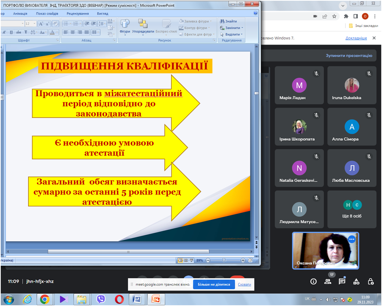Image resolution: width=382 pixels, height=306 pixels.
Task: Open the Фігури shapes gallery
Action: pos(125,27)
